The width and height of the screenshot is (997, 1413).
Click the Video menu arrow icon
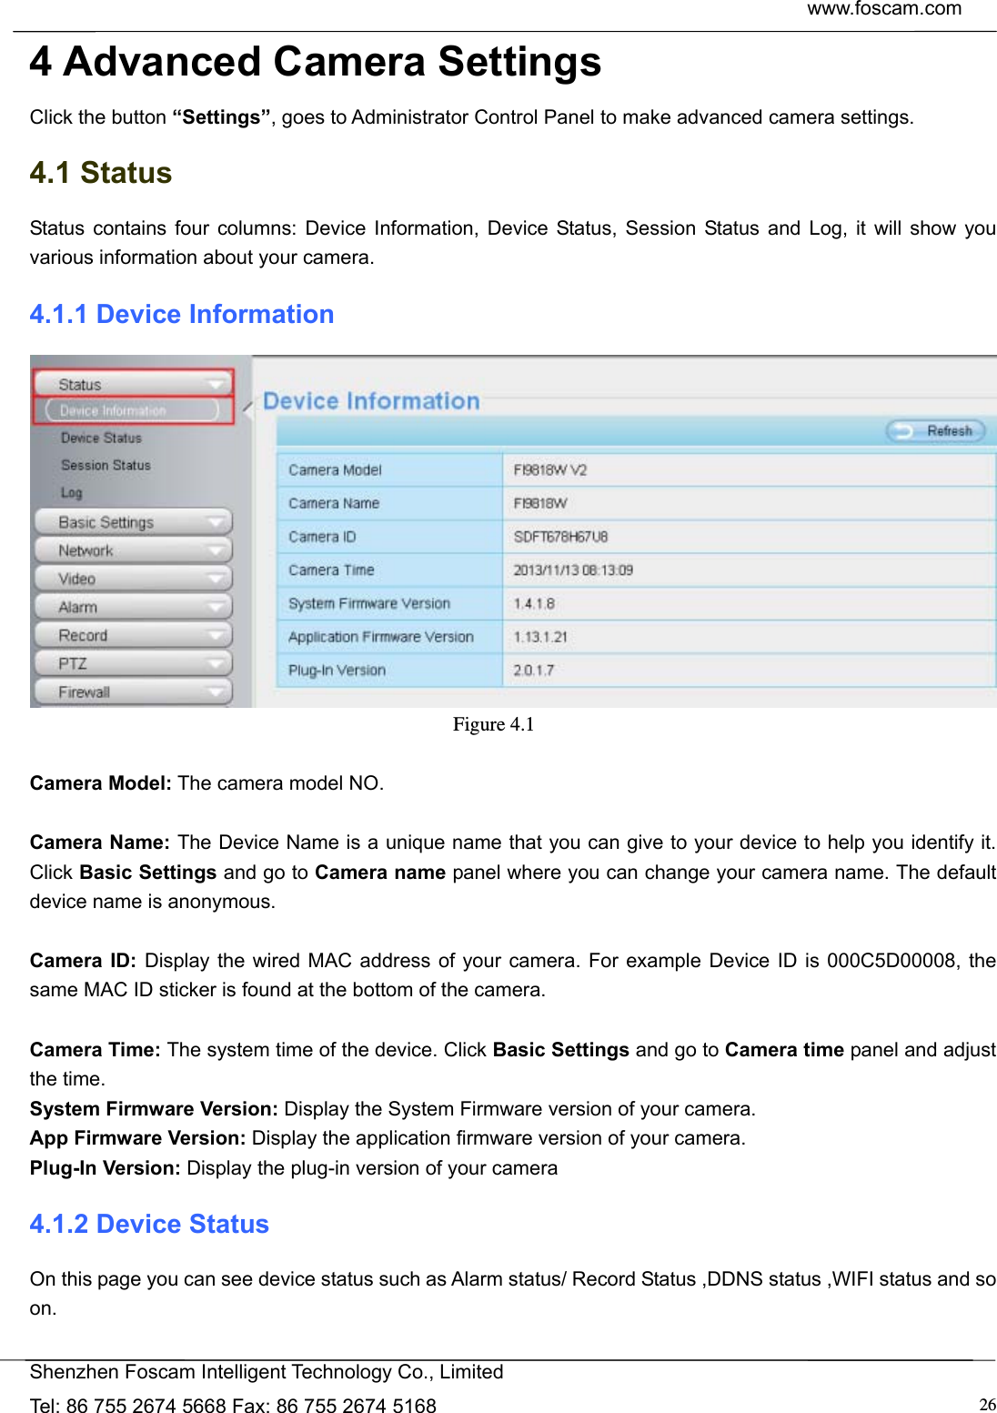(x=216, y=580)
